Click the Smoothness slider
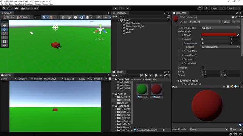243x136 pixels. (215, 43)
